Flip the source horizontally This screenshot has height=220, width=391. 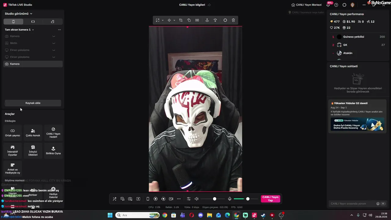click(197, 20)
